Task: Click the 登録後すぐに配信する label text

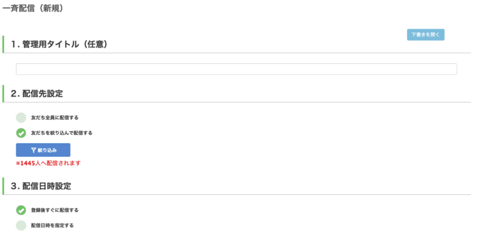Action: (x=55, y=210)
